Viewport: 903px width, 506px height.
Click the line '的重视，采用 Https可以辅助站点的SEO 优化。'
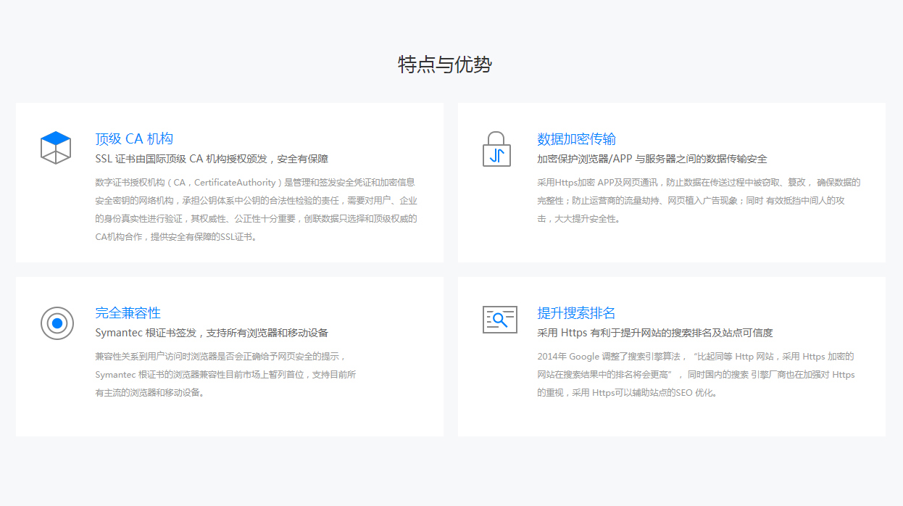[x=627, y=393]
